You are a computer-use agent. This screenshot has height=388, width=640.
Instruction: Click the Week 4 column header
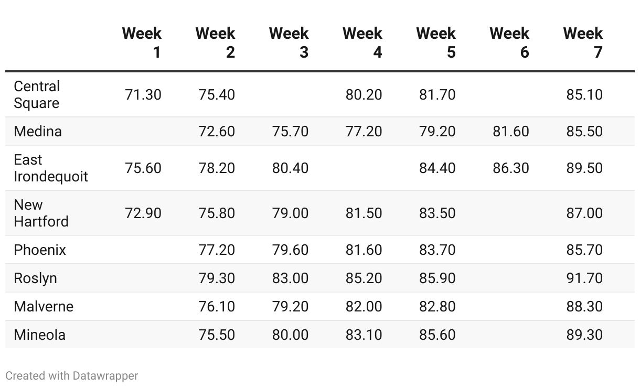click(x=362, y=42)
